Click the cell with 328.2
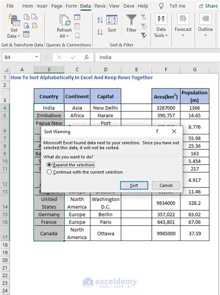The image size is (220, 295). tap(194, 203)
